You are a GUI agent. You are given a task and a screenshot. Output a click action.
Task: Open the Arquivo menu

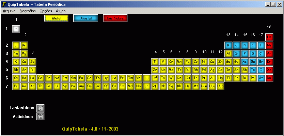pos(9,11)
